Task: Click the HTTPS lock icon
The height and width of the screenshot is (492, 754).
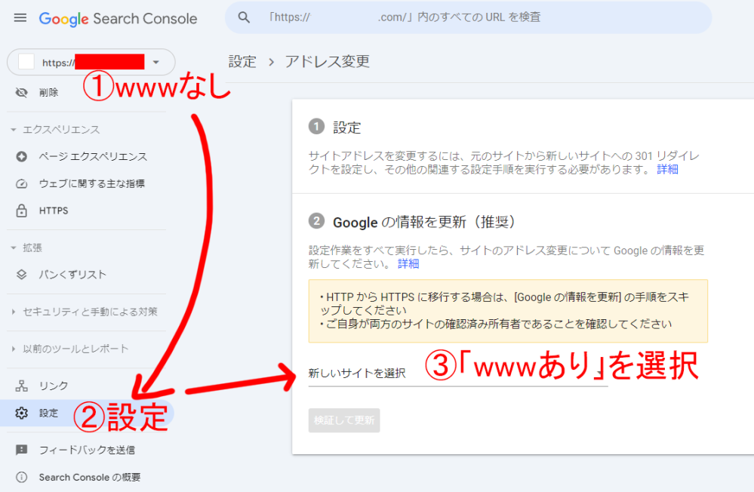Action: pos(22,211)
